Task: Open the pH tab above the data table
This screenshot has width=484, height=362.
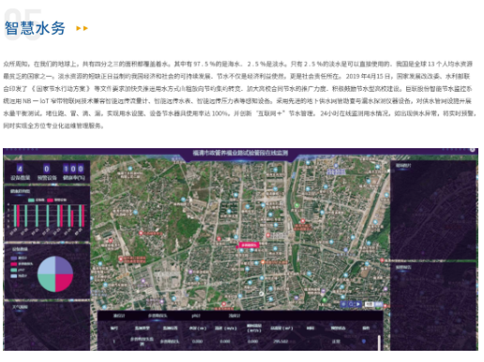Action: pyautogui.click(x=196, y=316)
